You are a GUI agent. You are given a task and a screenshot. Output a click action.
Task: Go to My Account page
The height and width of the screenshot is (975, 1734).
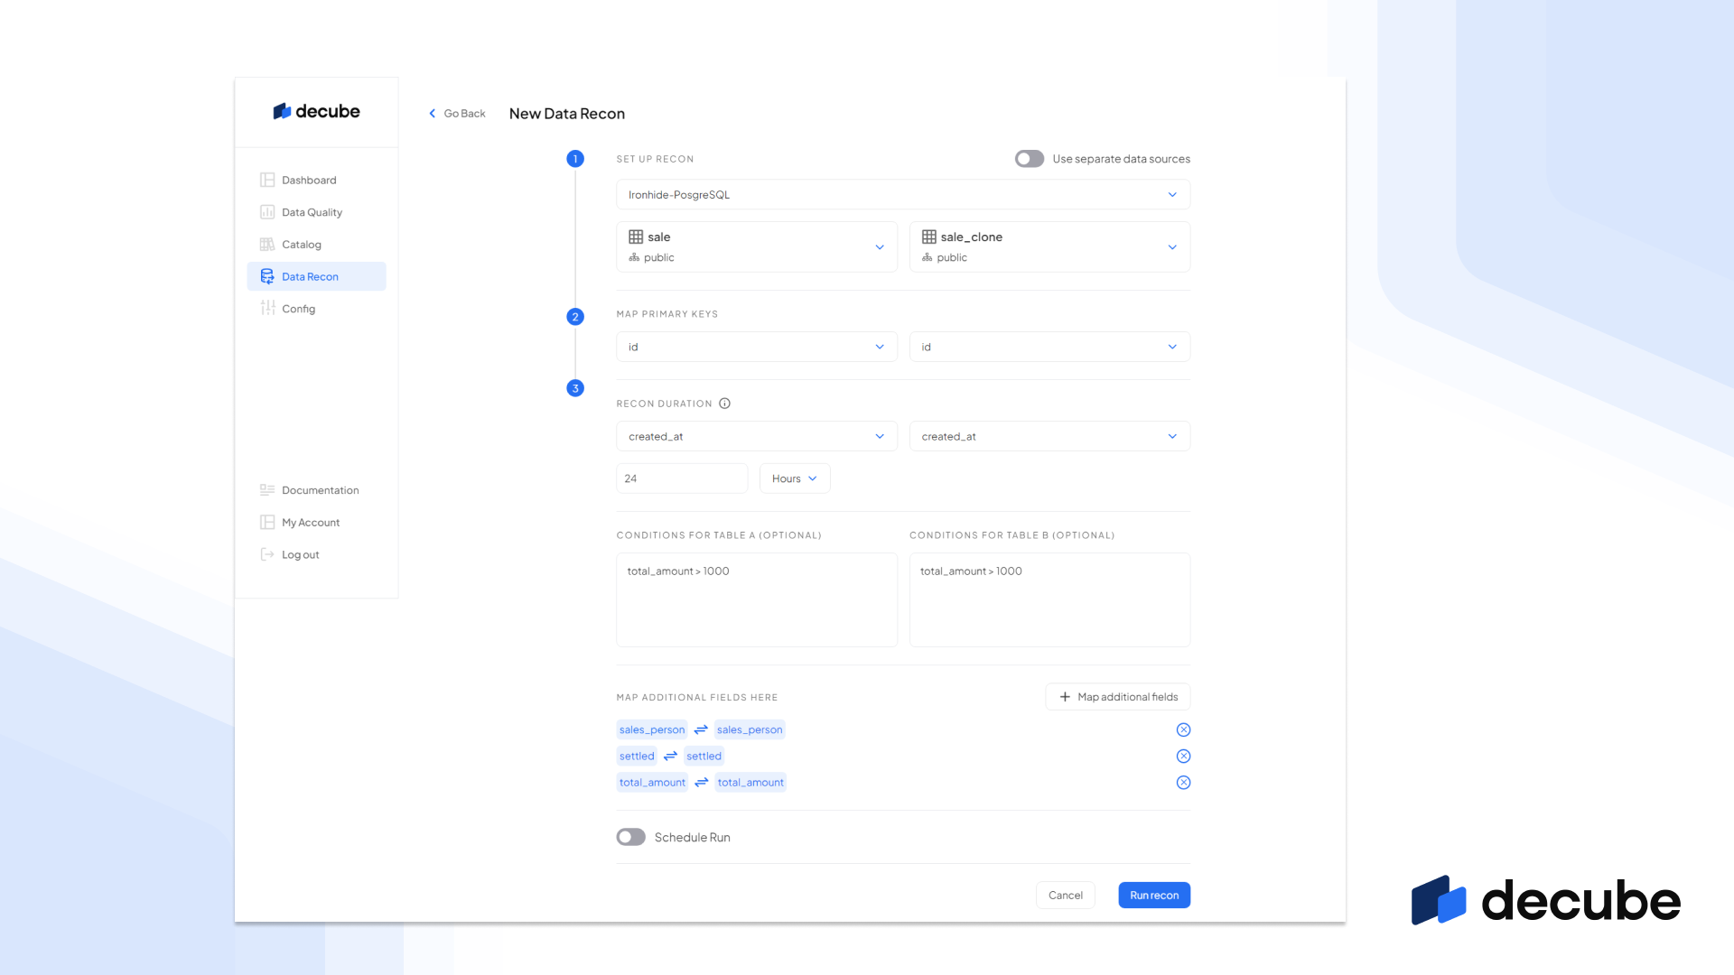(x=311, y=523)
